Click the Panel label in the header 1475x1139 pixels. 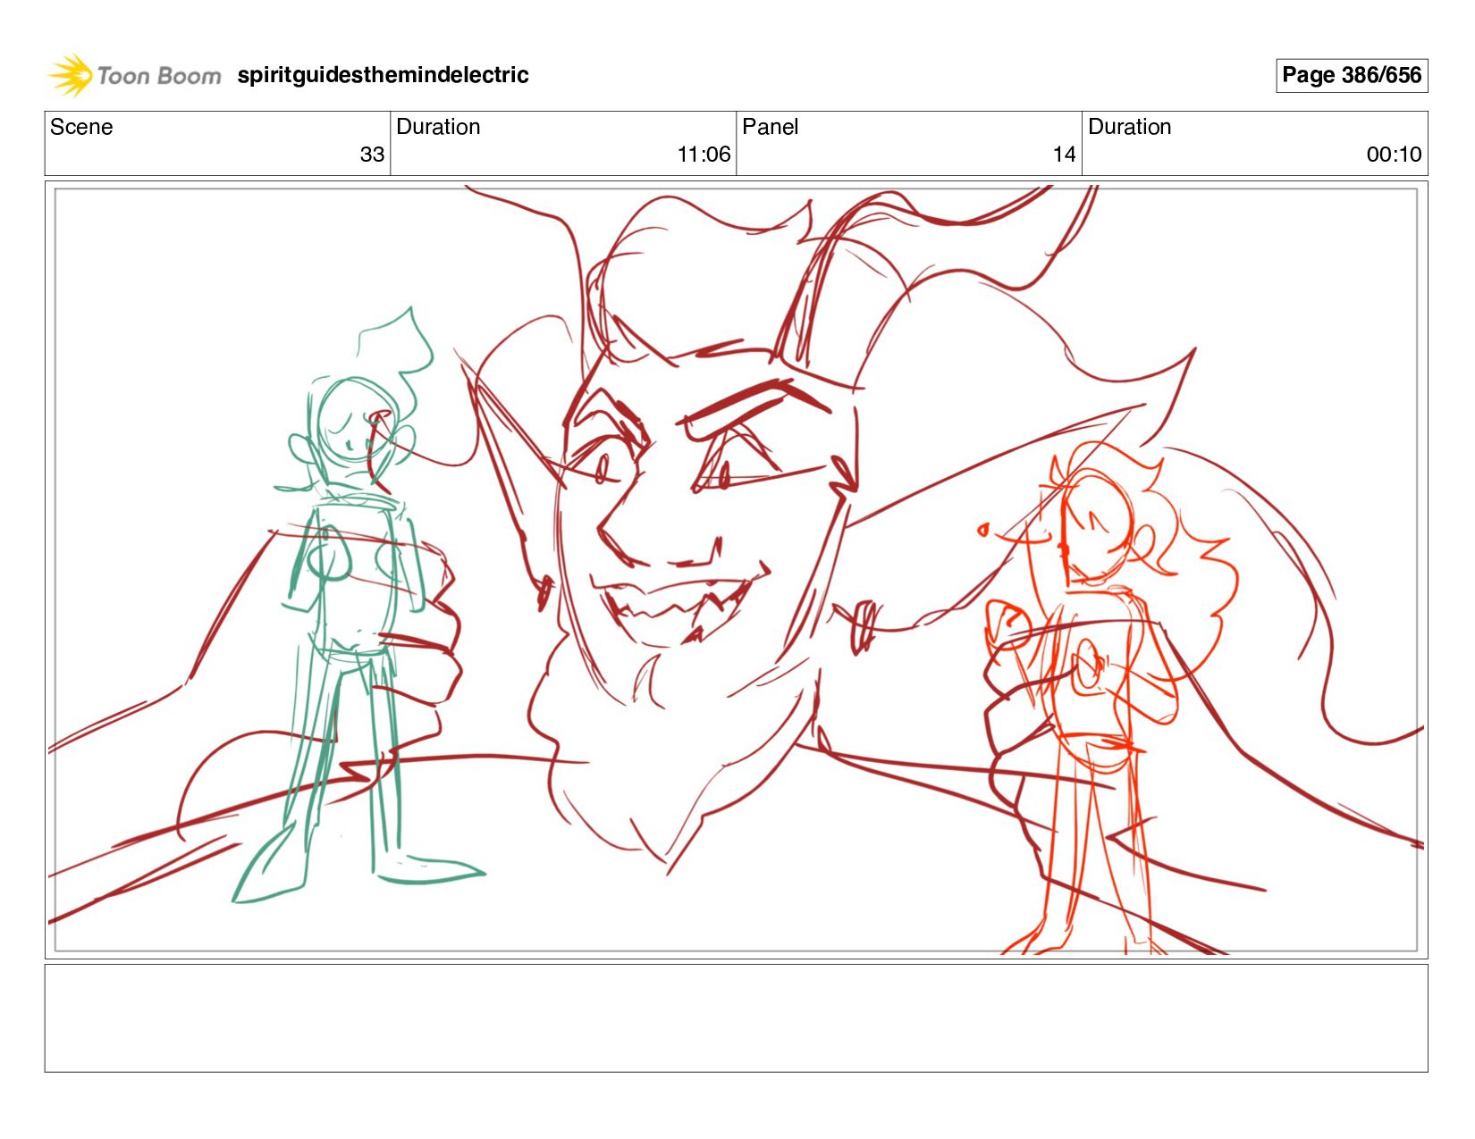click(x=770, y=127)
